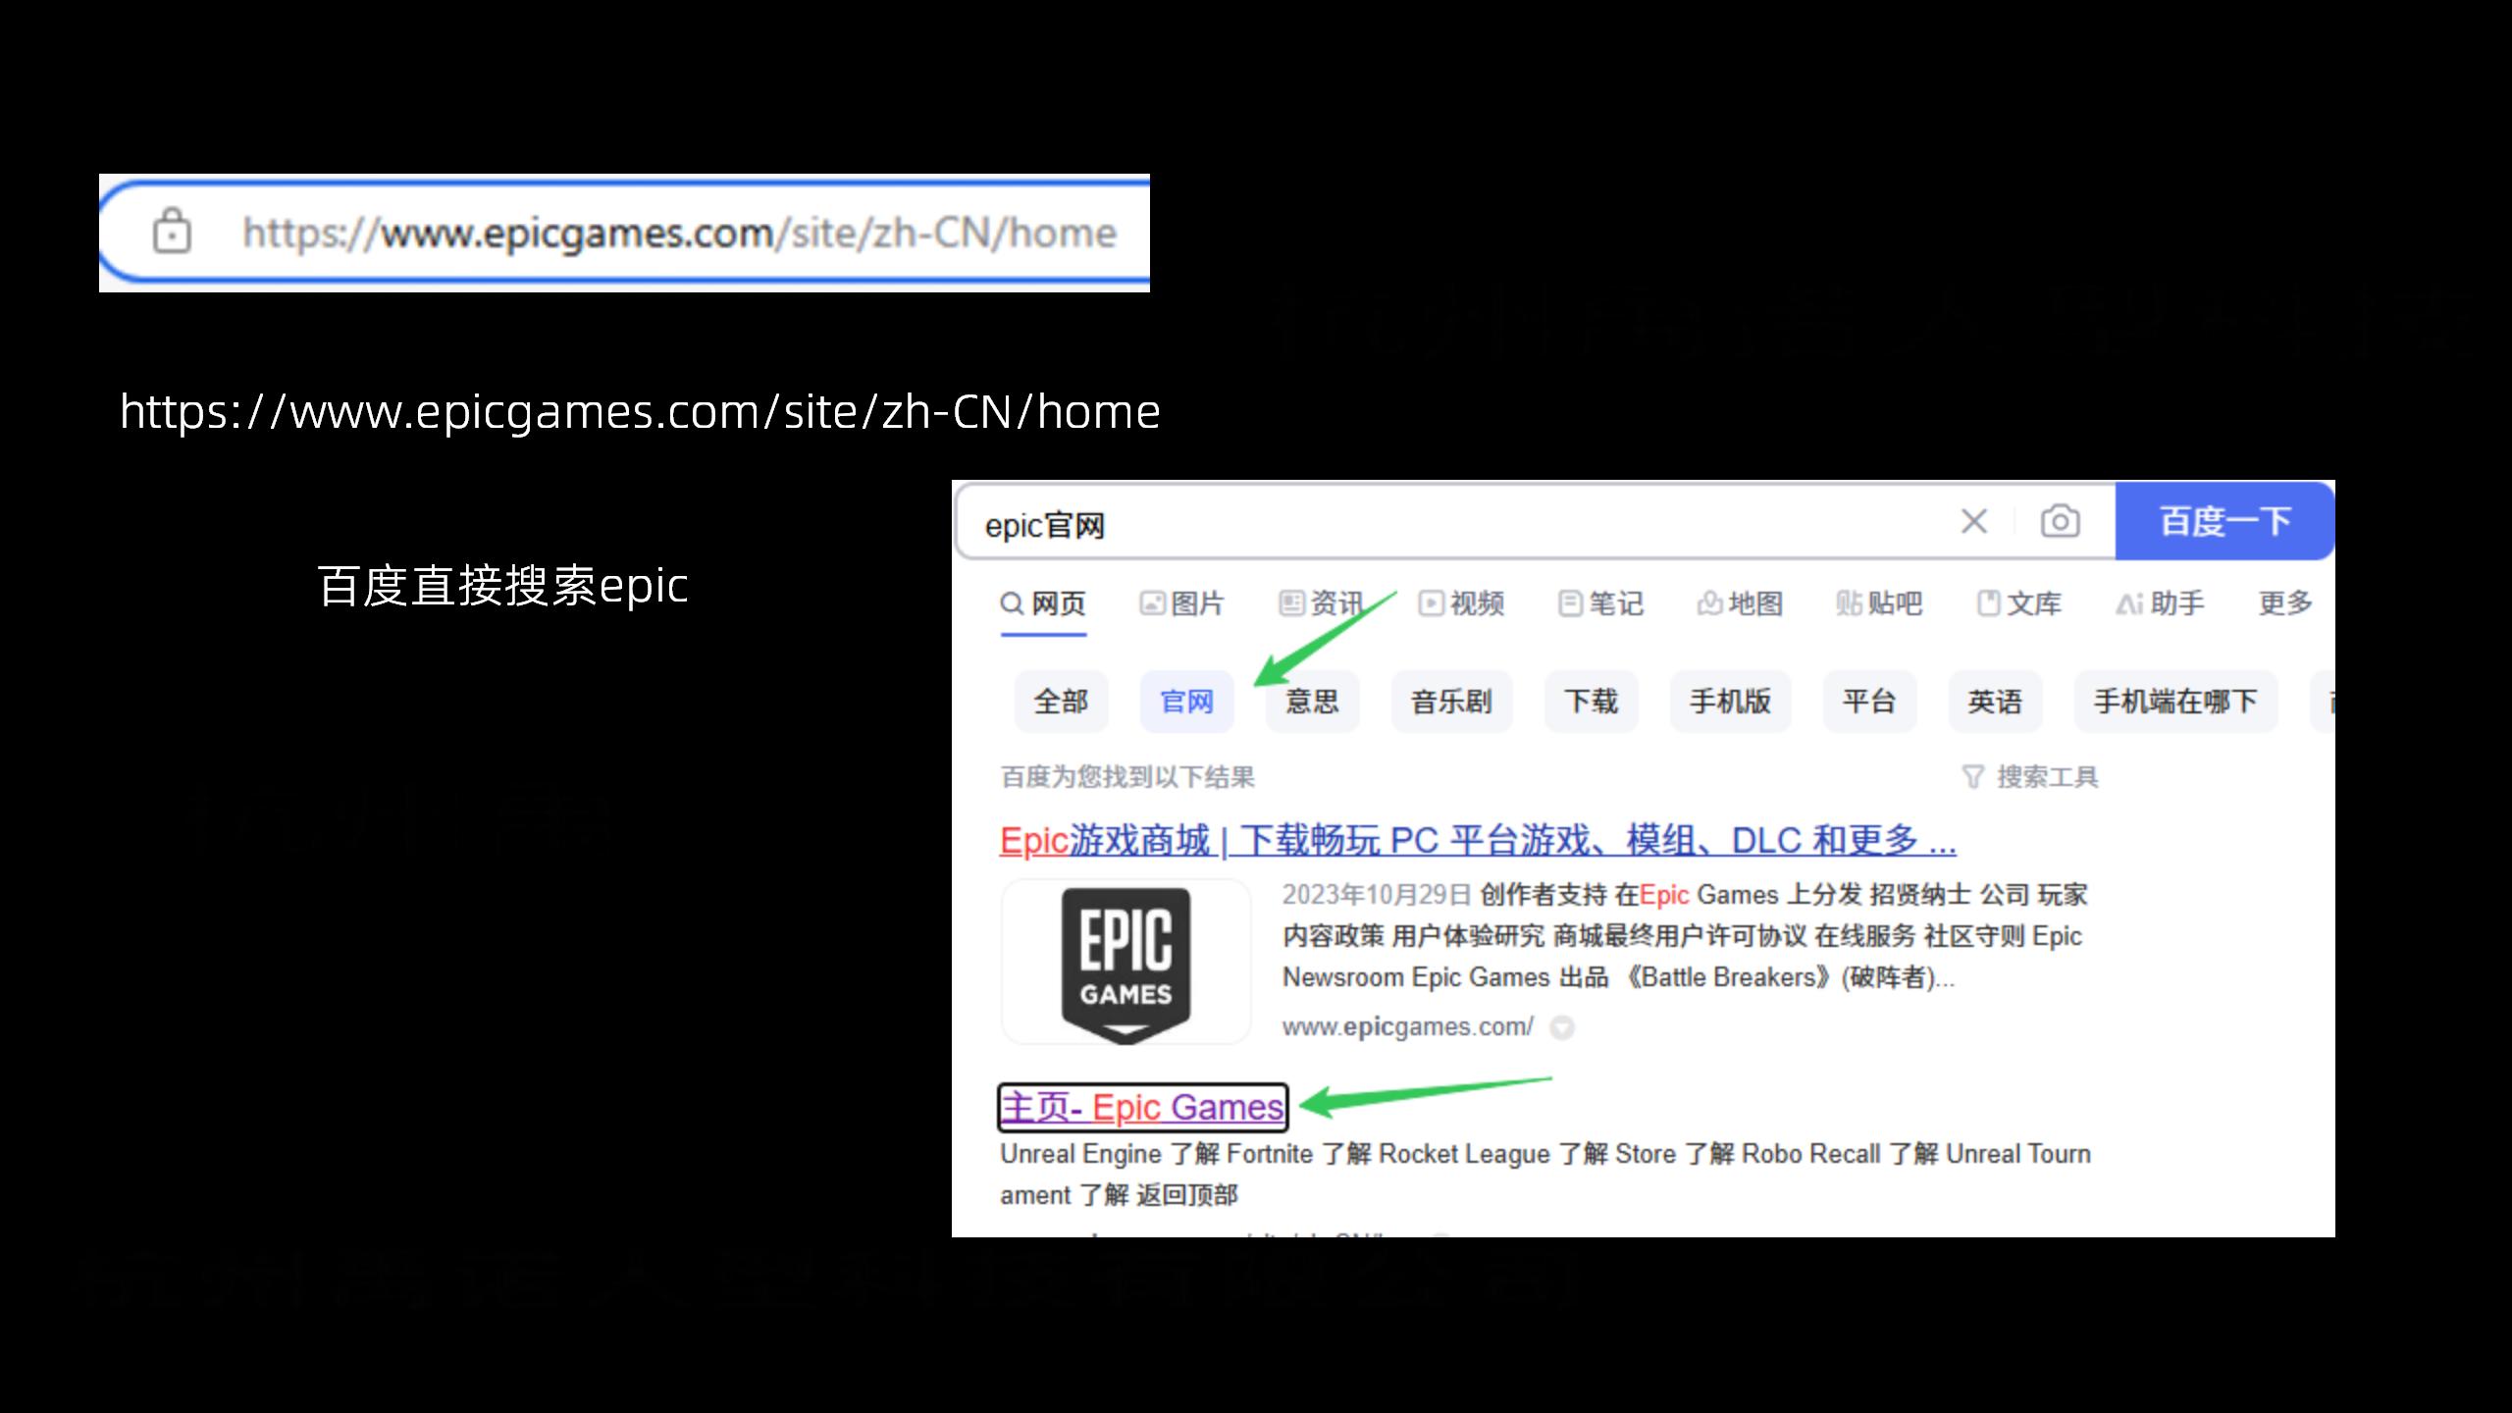Click the www.epicgames.com/ result URL
Viewport: 2512px width, 1413px height.
coord(1407,1026)
